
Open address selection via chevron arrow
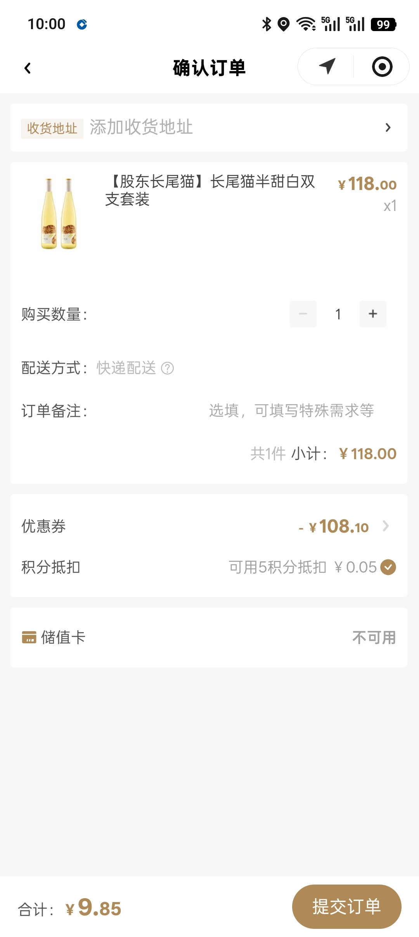[x=388, y=127]
